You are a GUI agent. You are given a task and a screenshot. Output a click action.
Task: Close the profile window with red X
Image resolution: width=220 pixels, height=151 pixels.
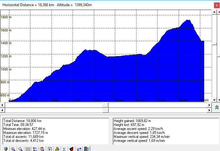click(216, 5)
